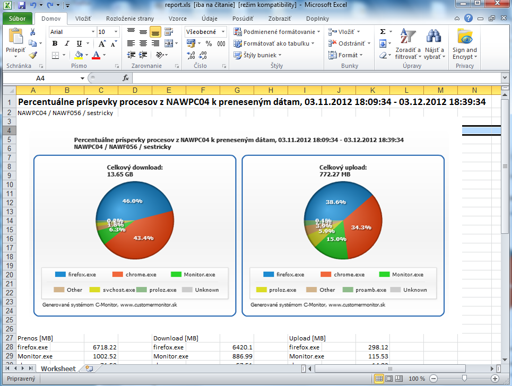512x386 pixels.
Task: Apply red font color
Action: click(96, 55)
